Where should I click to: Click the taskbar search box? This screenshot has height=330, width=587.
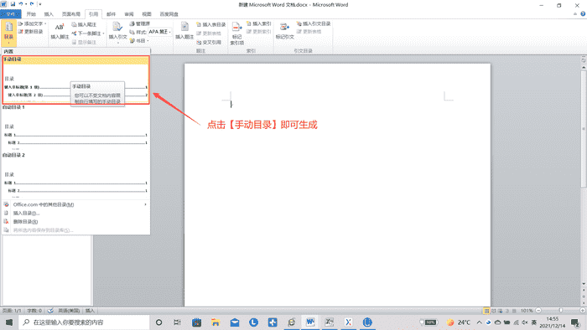coord(84,322)
